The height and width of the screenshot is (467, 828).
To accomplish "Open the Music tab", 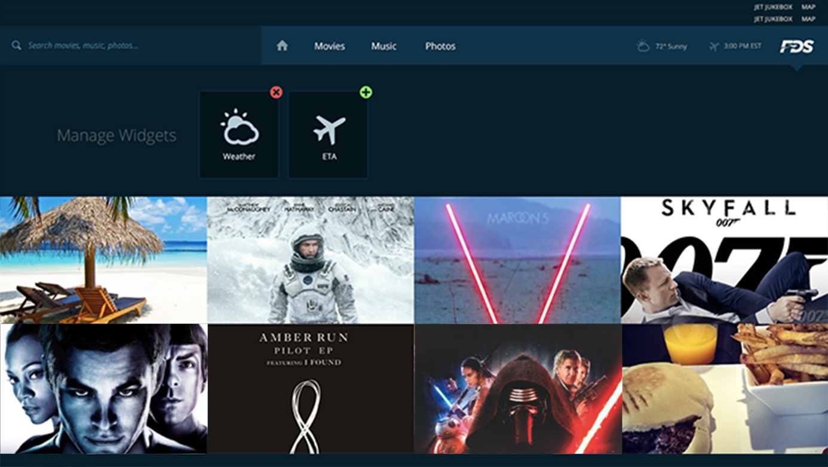I will (384, 46).
